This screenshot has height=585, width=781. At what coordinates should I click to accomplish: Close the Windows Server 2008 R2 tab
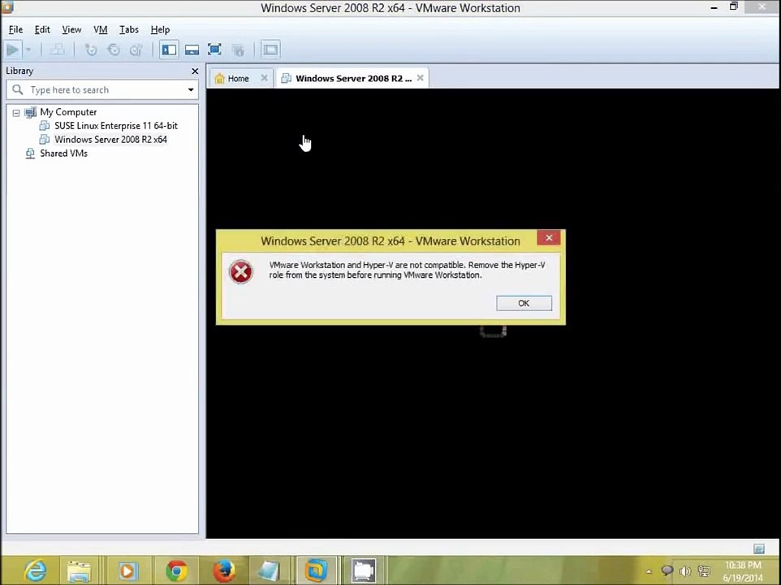pyautogui.click(x=421, y=78)
